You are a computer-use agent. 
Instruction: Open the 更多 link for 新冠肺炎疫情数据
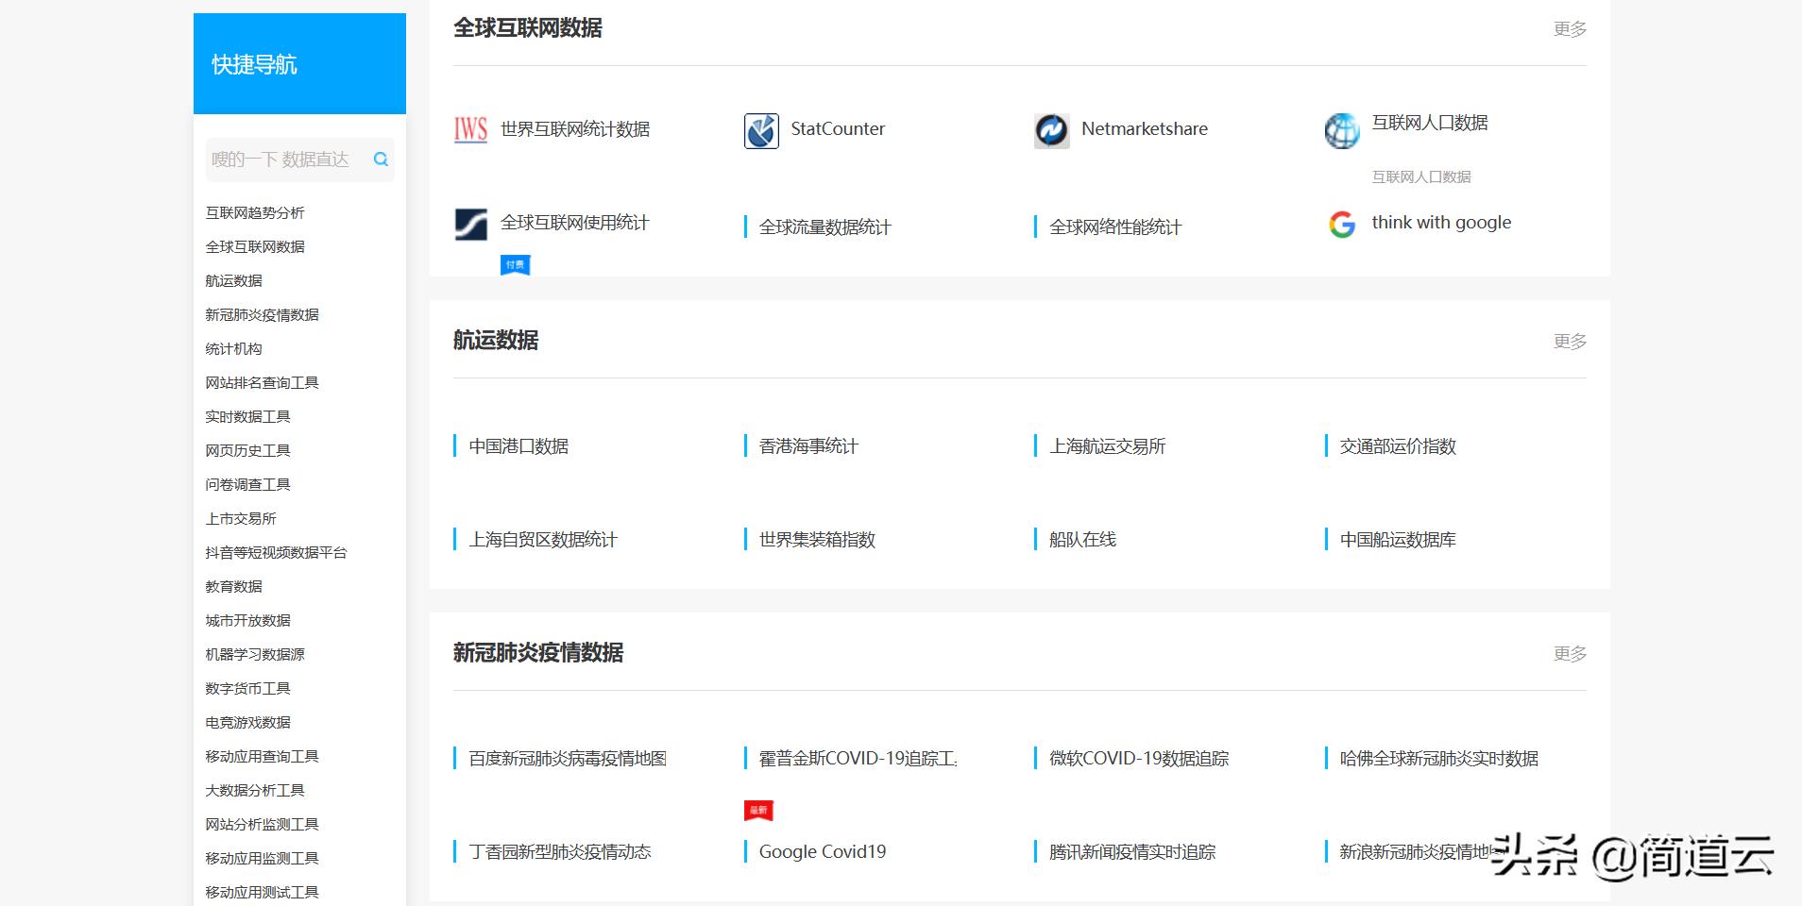coord(1571,653)
